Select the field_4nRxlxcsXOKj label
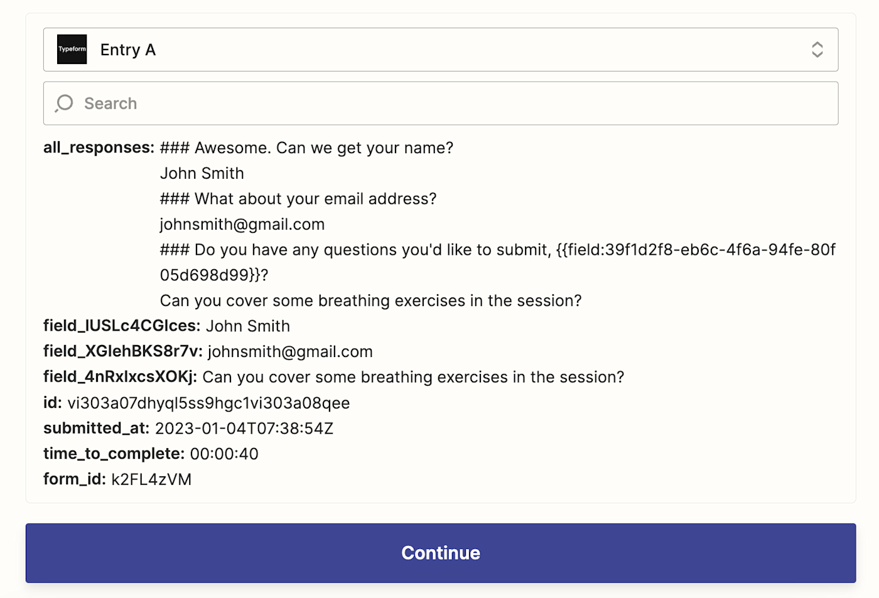Viewport: 879px width, 598px height. [x=120, y=377]
